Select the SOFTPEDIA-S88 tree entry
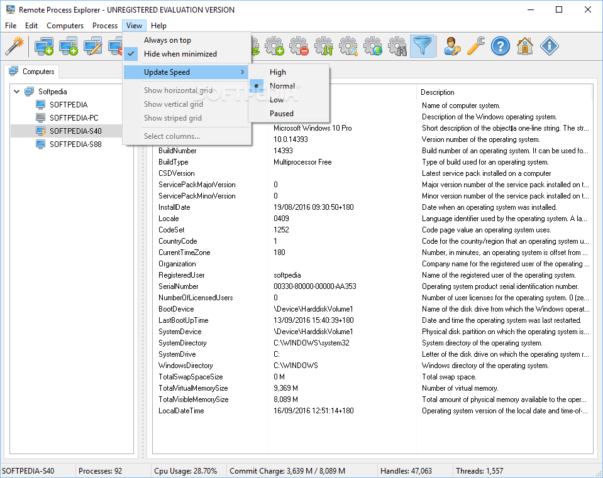The image size is (603, 478). (x=75, y=144)
